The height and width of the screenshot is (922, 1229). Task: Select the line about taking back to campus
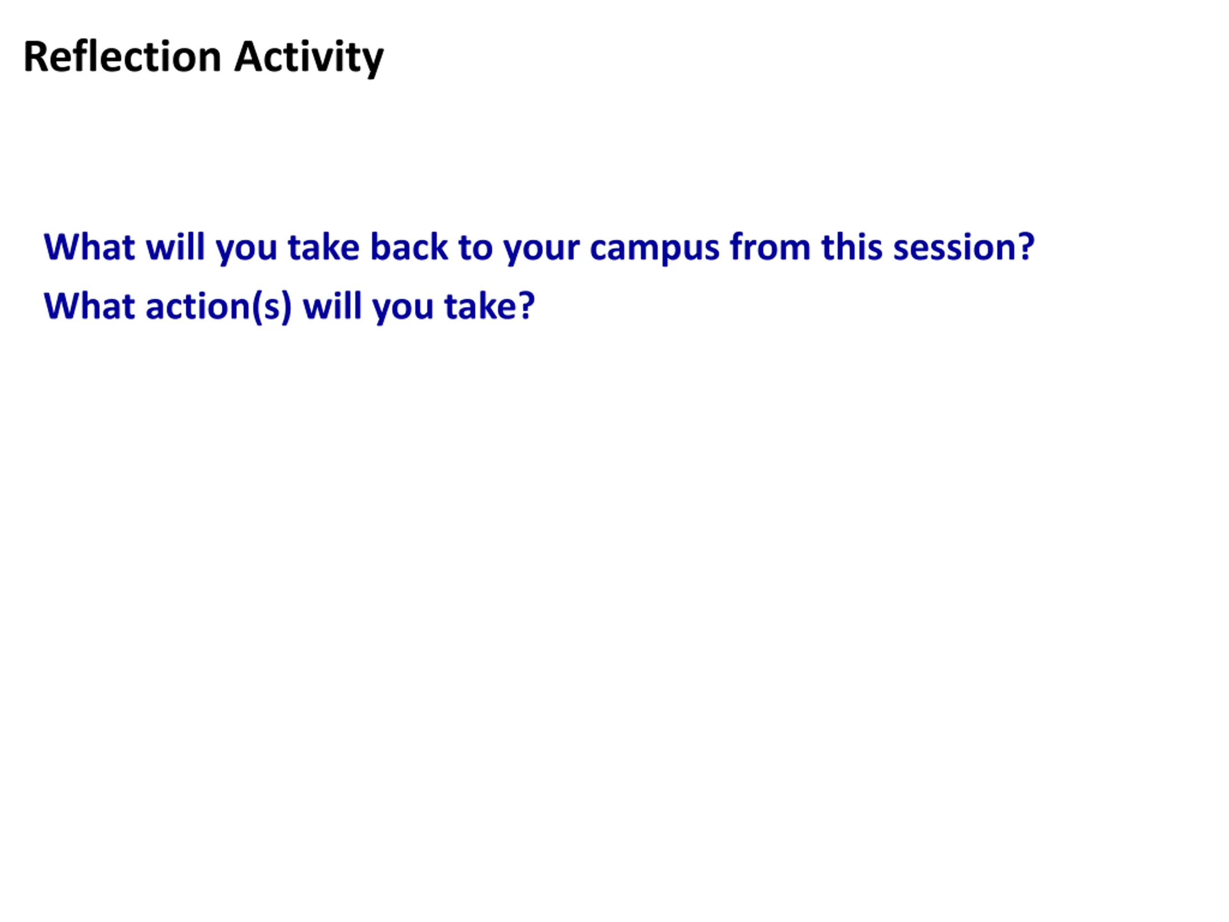539,248
